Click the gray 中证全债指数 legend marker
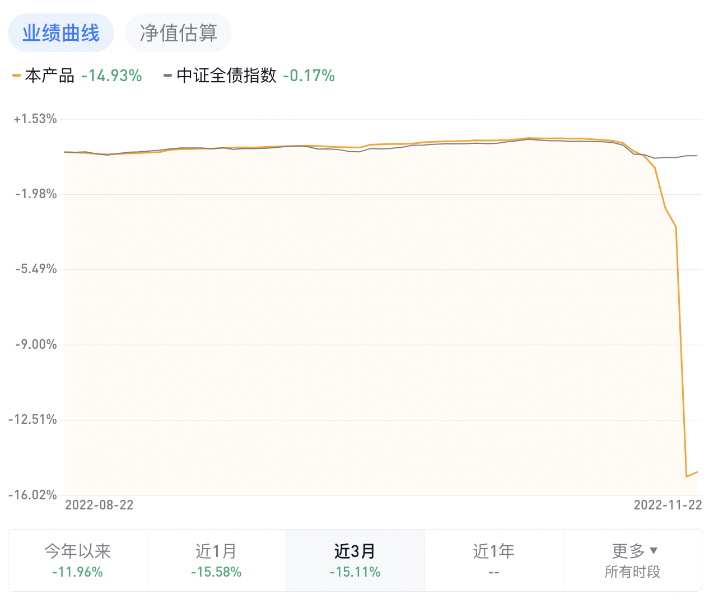Screen dimensions: 709x599 click(x=167, y=76)
